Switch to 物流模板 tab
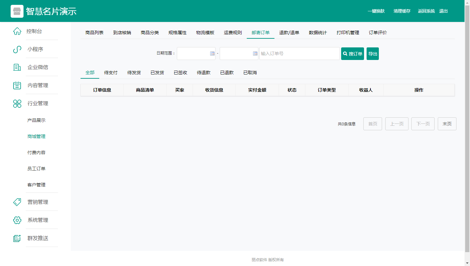This screenshot has height=266, width=470. point(205,33)
